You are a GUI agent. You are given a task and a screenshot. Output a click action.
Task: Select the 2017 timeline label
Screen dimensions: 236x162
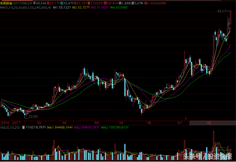tap(16, 123)
